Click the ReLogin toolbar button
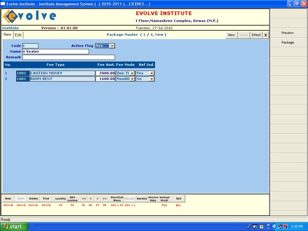The width and height of the screenshot is (308, 231). (130, 198)
